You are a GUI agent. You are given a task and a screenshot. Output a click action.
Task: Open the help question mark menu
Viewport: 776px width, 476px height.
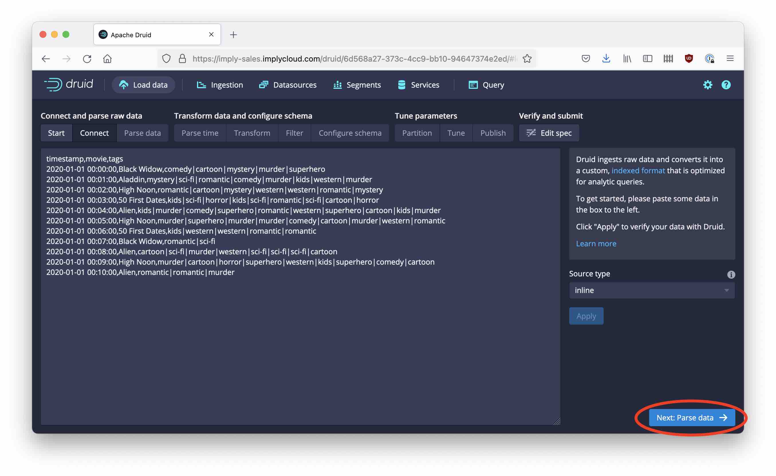click(x=726, y=85)
